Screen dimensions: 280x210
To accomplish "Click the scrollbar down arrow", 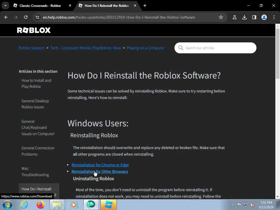I will (278, 197).
